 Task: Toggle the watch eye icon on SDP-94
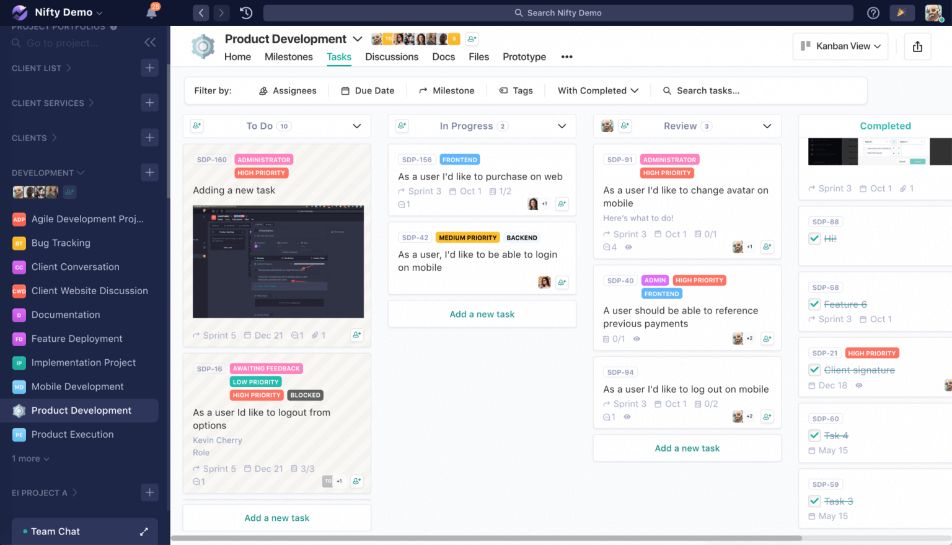[627, 416]
